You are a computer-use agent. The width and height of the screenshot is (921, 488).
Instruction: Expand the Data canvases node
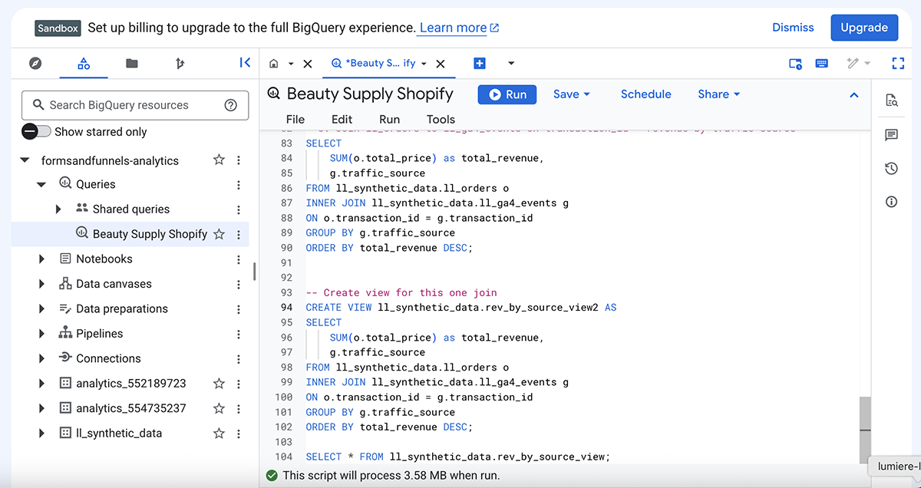click(x=41, y=284)
